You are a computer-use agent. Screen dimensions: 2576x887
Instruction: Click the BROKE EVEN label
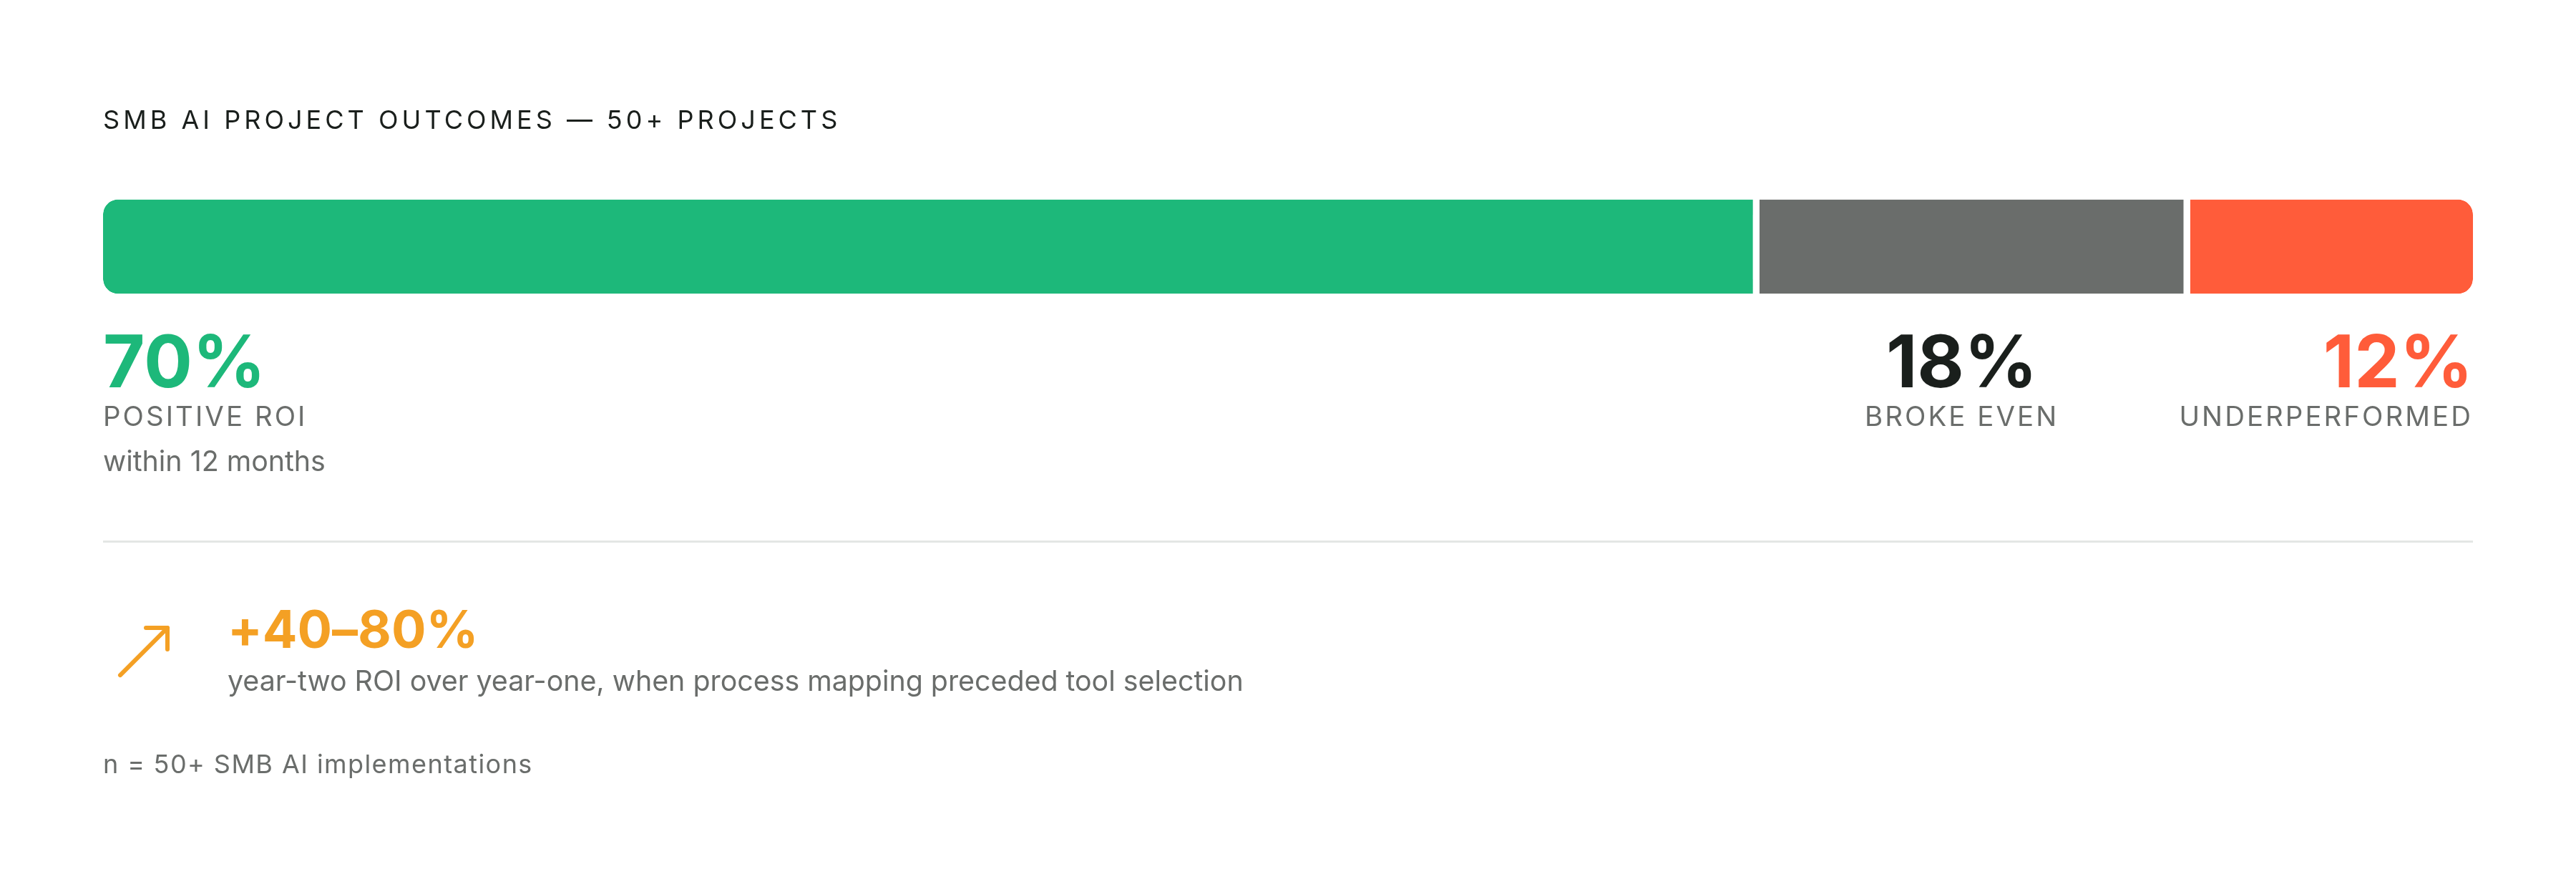[x=1961, y=416]
